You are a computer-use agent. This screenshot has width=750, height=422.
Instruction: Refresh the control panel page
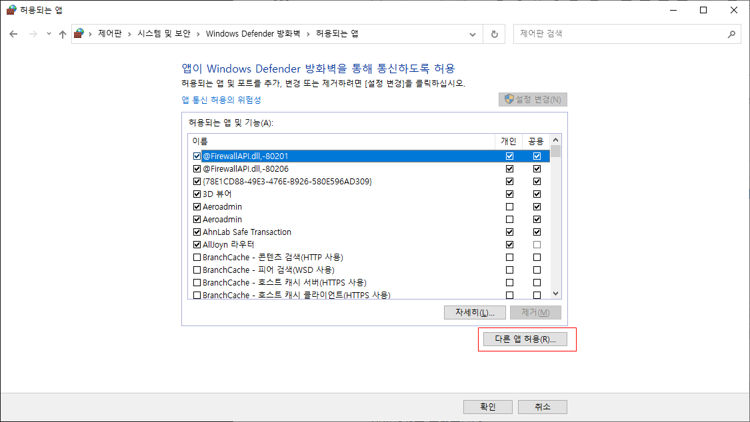click(495, 35)
